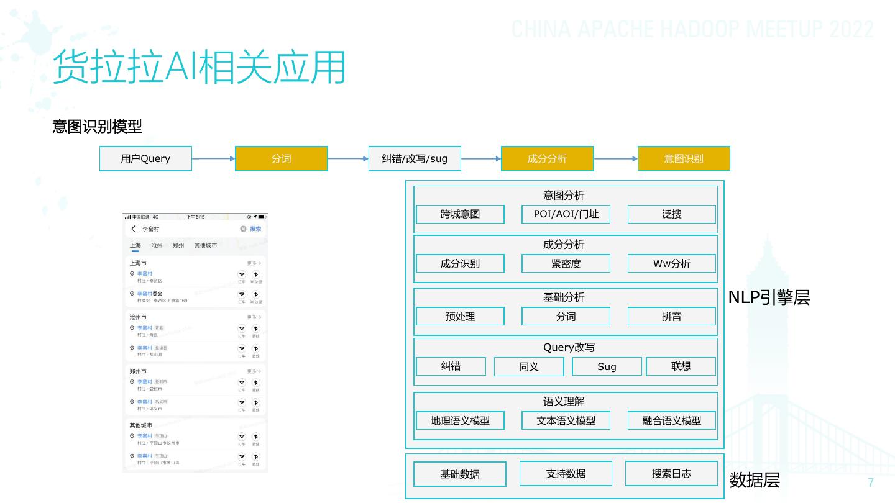Expand 更多 for the 沧州市 group
The width and height of the screenshot is (895, 503).
254,317
